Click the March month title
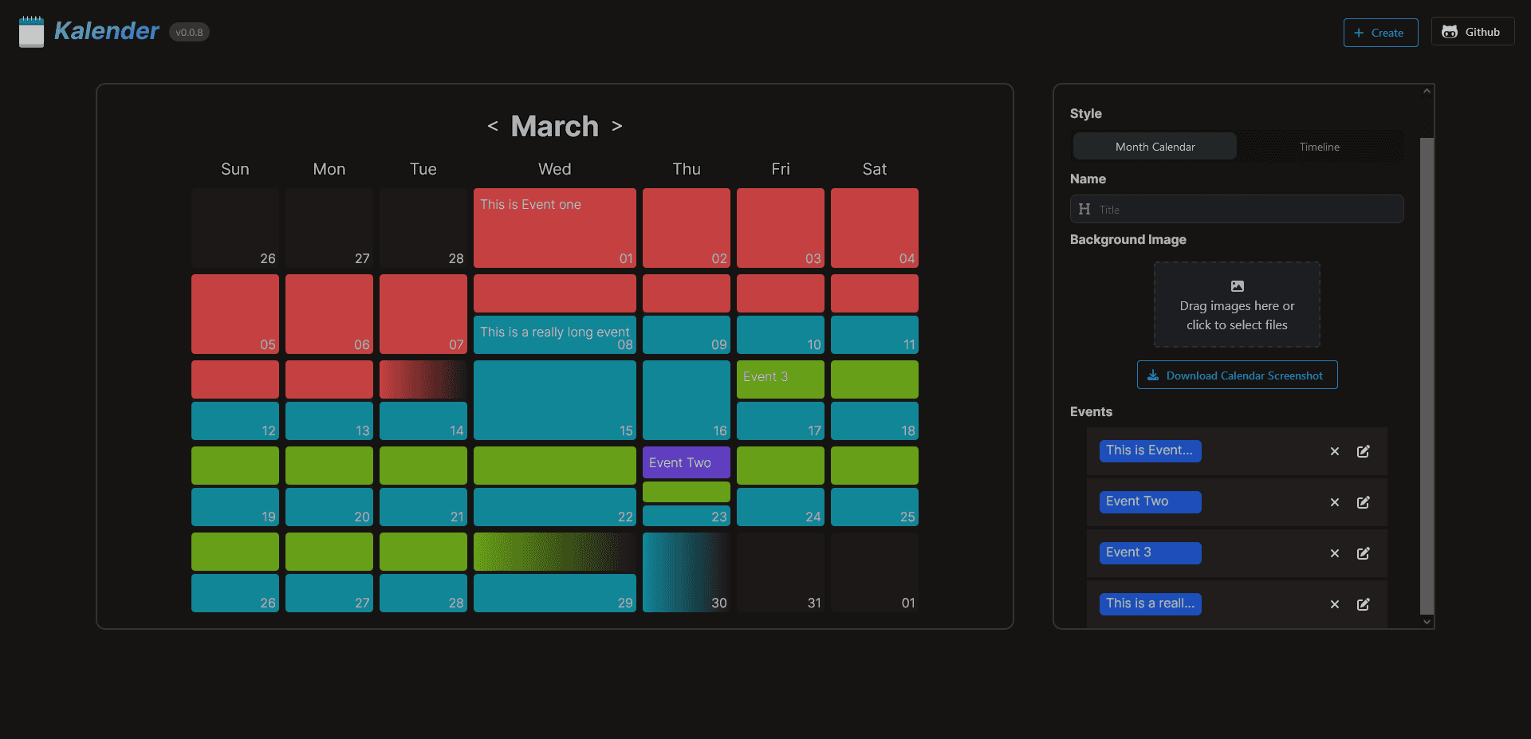1531x739 pixels. tap(555, 126)
